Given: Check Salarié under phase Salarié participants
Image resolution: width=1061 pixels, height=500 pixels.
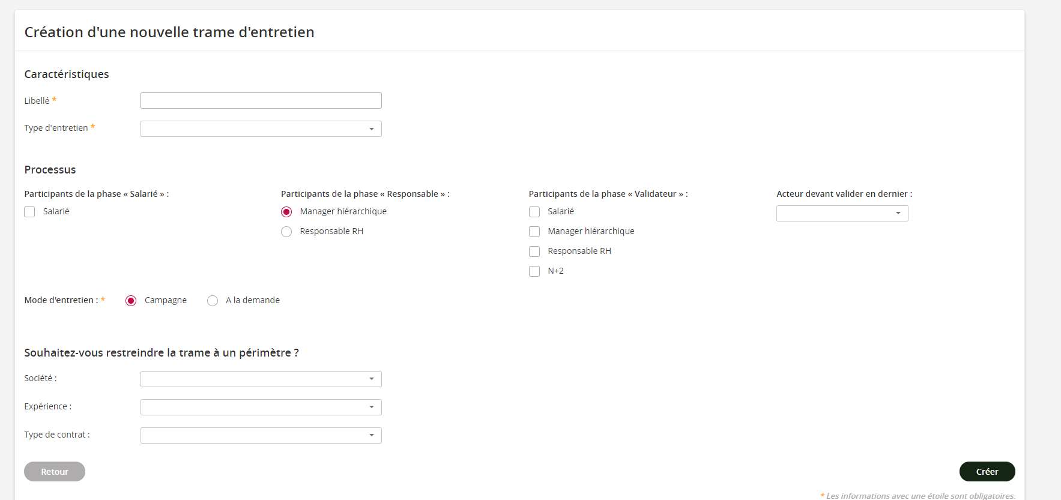Looking at the screenshot, I should tap(29, 212).
